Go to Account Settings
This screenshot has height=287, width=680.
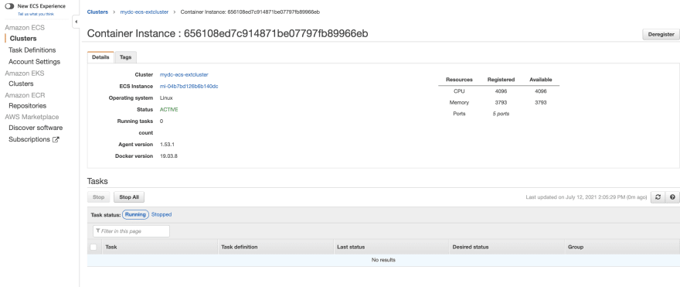click(x=34, y=62)
